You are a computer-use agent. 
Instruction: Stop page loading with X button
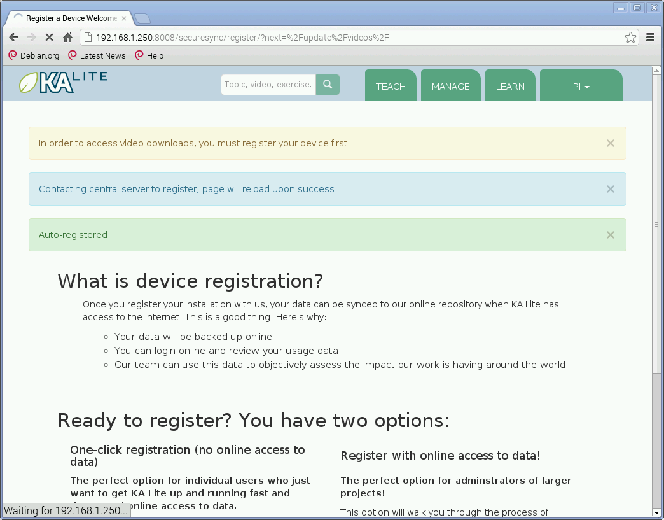click(x=49, y=38)
